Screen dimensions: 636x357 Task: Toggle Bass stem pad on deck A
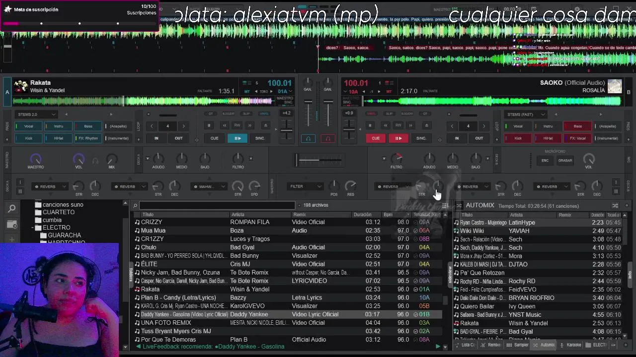pyautogui.click(x=88, y=126)
